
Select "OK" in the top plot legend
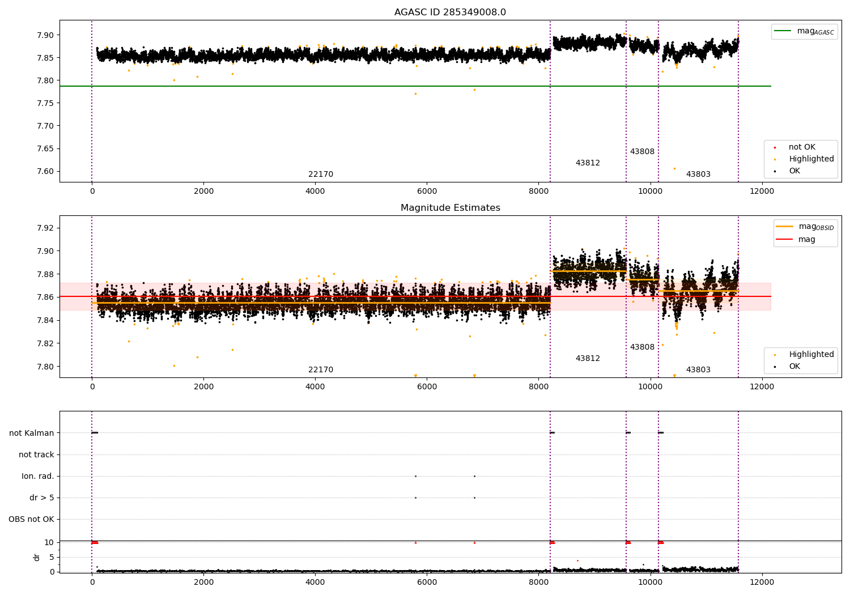(794, 171)
